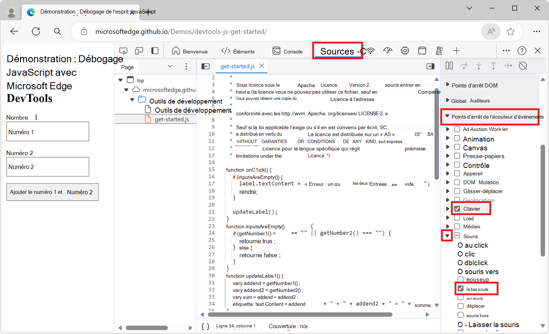The height and width of the screenshot is (334, 549).
Task: Open the Read aloud icon in address bar
Action: coord(491,31)
